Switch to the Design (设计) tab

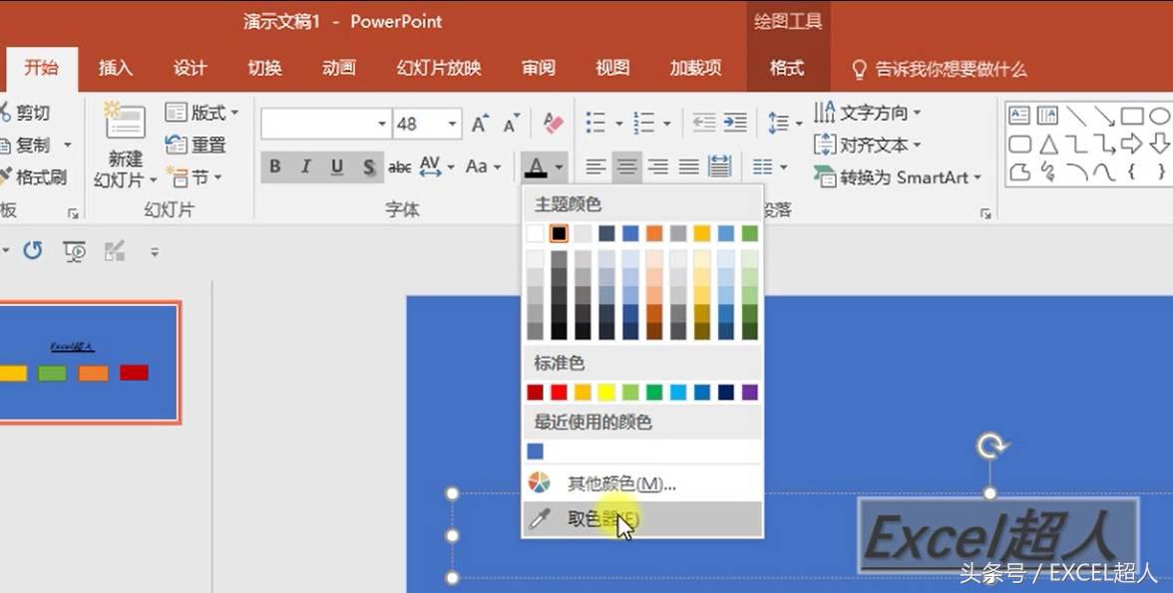[x=190, y=68]
